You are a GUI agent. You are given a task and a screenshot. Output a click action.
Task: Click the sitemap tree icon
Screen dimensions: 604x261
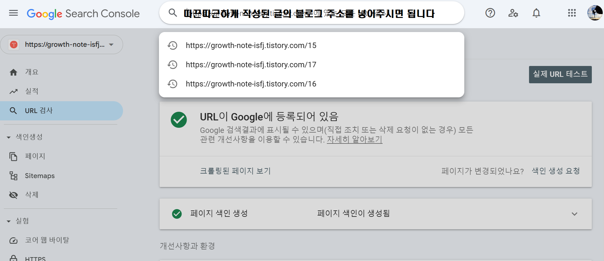point(13,176)
